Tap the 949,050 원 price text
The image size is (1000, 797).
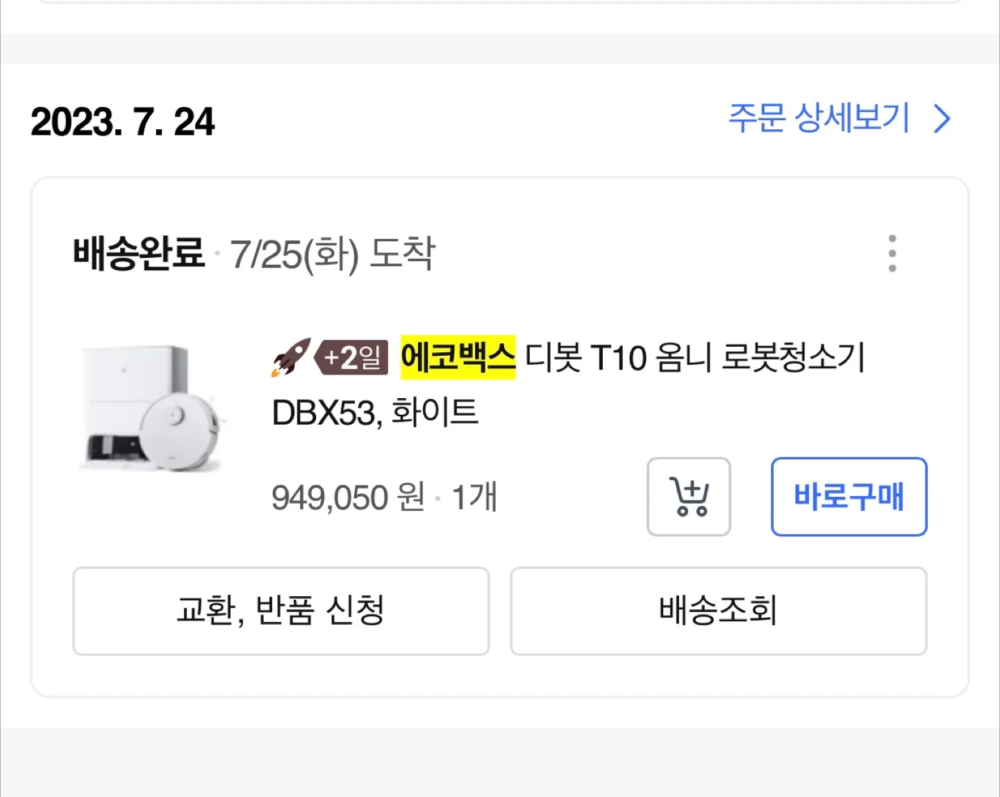348,498
